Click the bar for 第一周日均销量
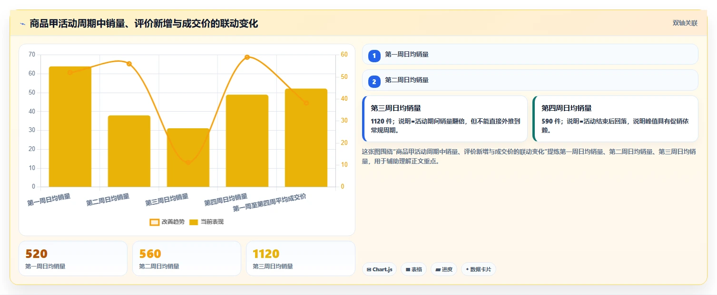This screenshot has height=295, width=717. 70,127
